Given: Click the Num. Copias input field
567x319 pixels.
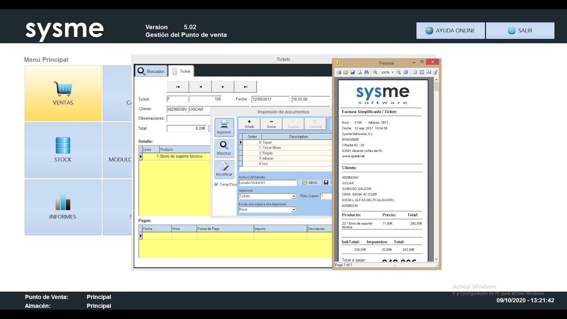Looking at the screenshot, I should [326, 196].
